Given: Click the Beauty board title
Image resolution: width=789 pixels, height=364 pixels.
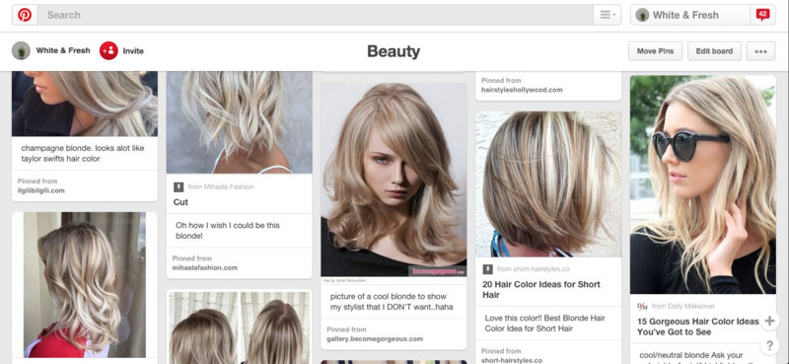Looking at the screenshot, I should [x=394, y=51].
